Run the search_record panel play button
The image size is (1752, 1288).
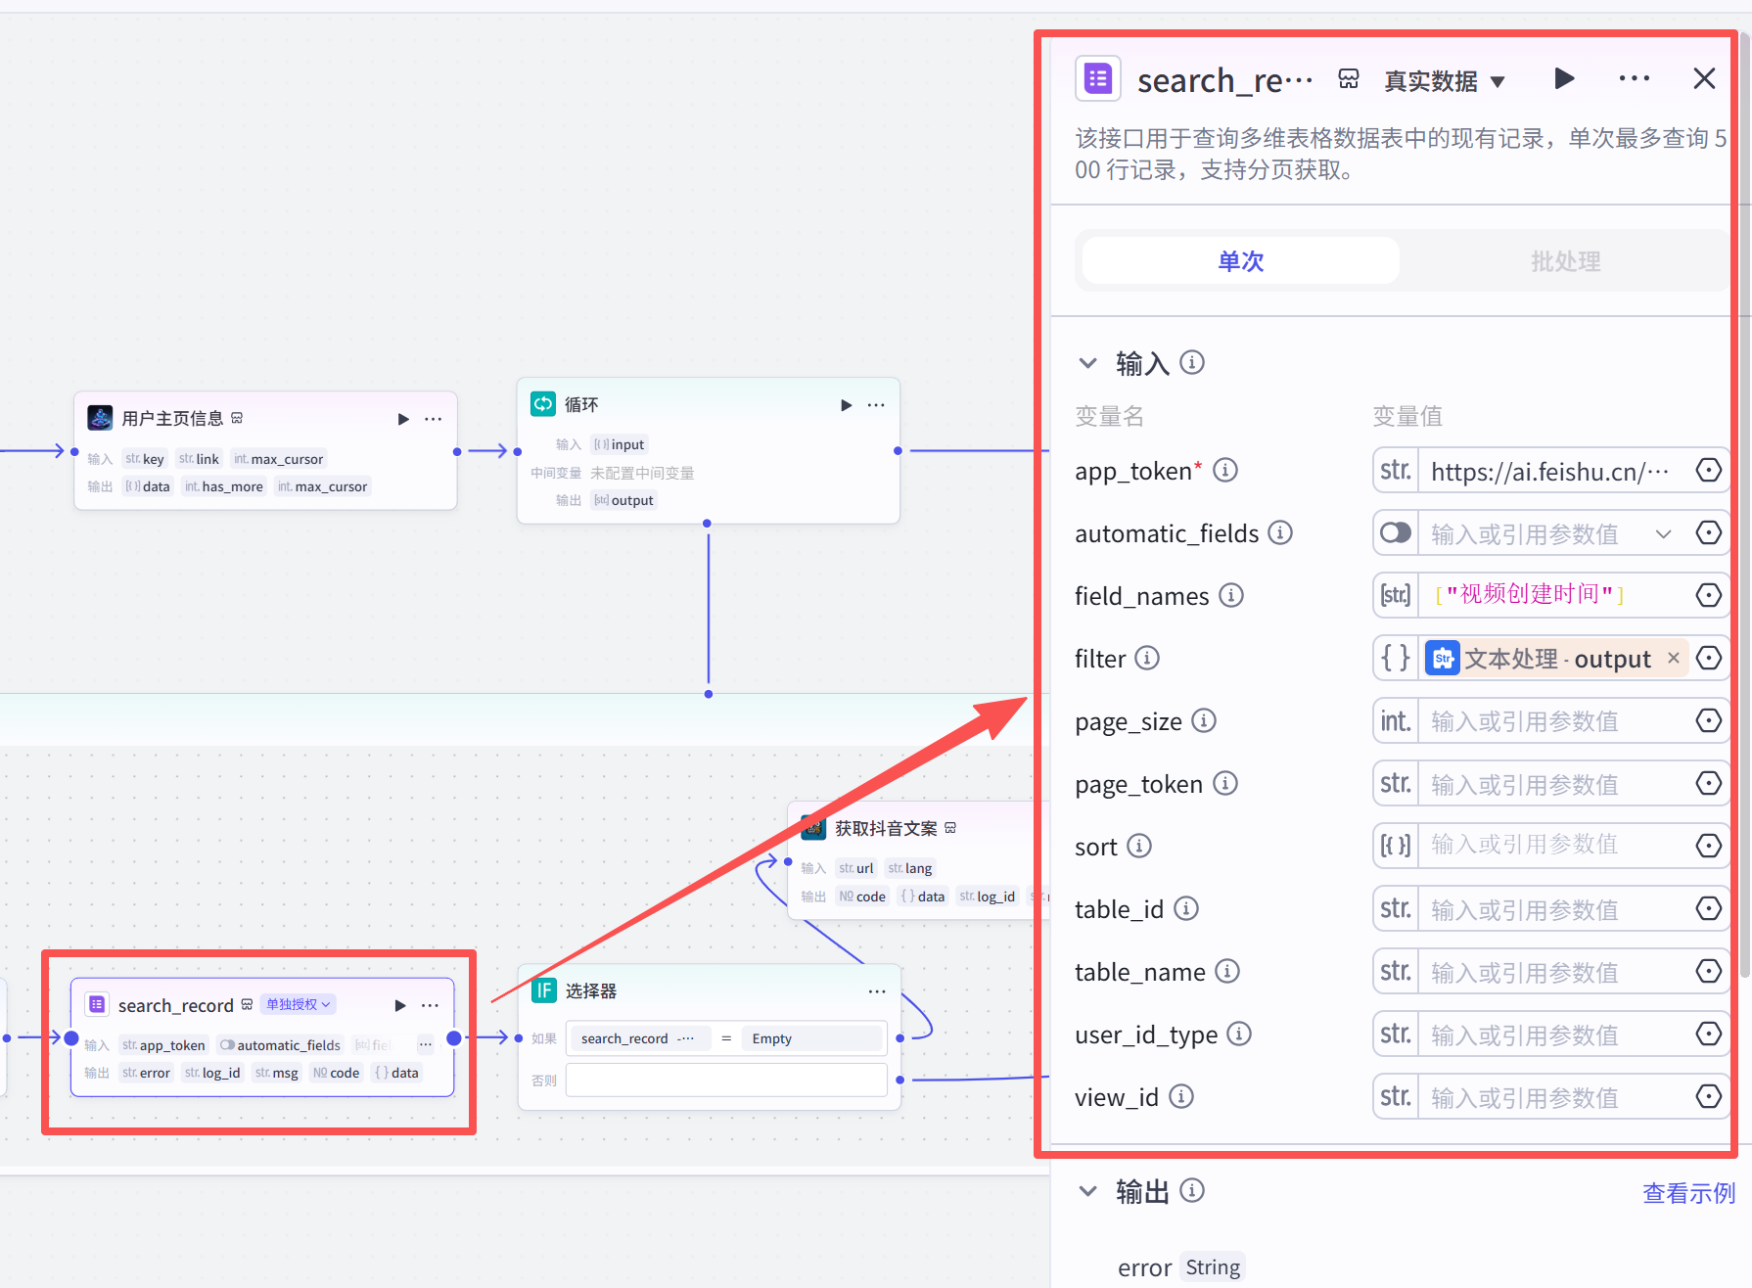pos(1564,79)
